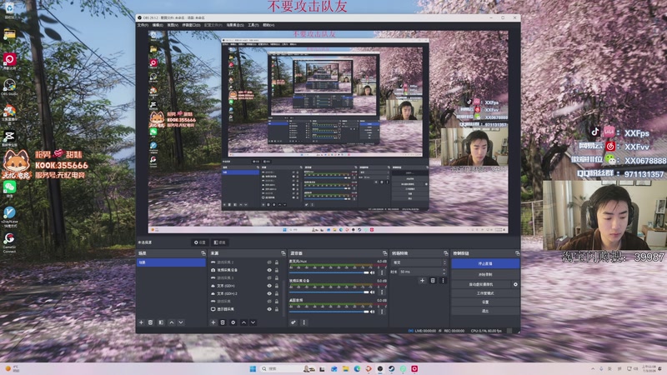Toggle lock on 视频采集设备 source
Viewport: 667px width, 375px height.
277,270
